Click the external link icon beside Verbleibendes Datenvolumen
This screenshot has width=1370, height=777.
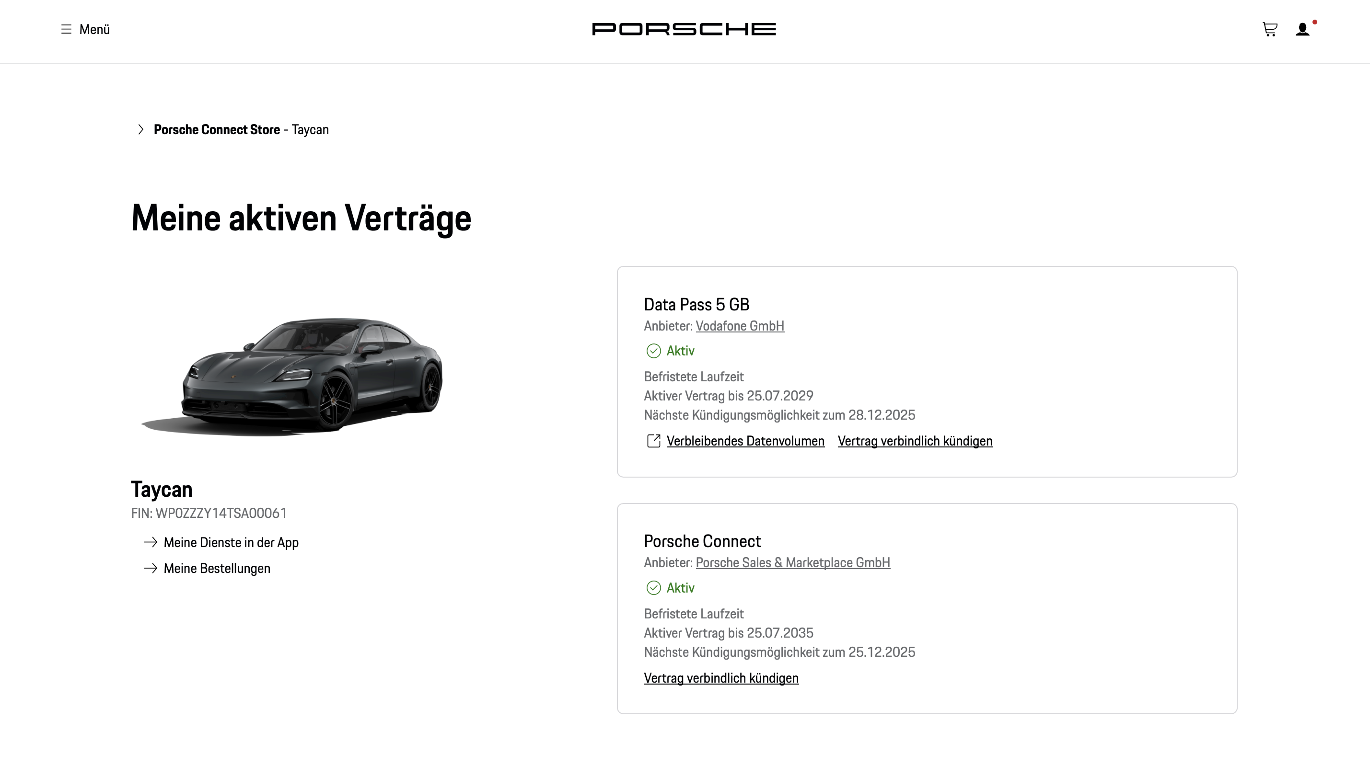click(653, 441)
